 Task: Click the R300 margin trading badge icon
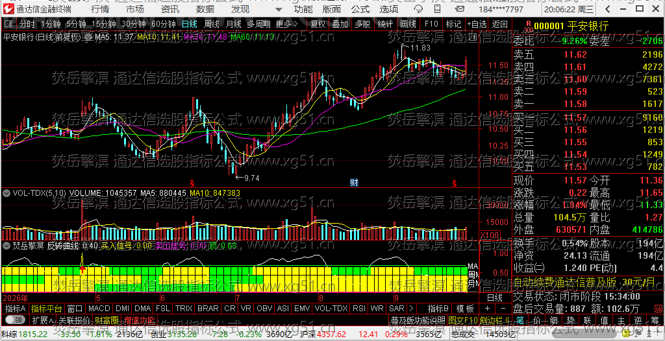(x=528, y=27)
